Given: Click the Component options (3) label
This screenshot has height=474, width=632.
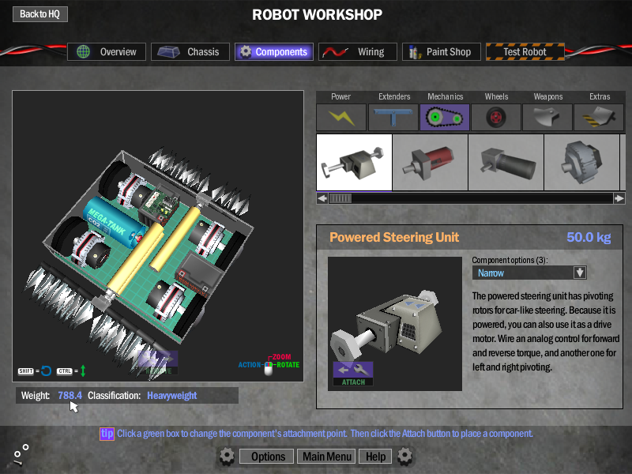Looking at the screenshot, I should tap(510, 260).
